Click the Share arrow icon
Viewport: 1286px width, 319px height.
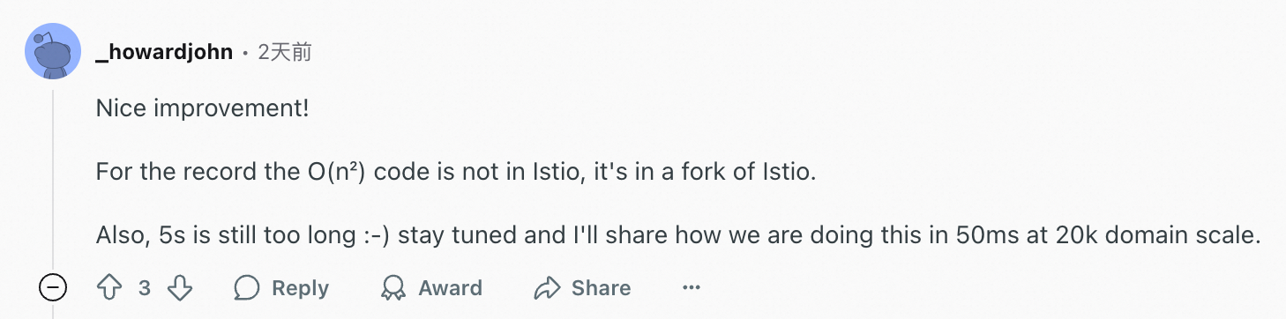tap(548, 288)
